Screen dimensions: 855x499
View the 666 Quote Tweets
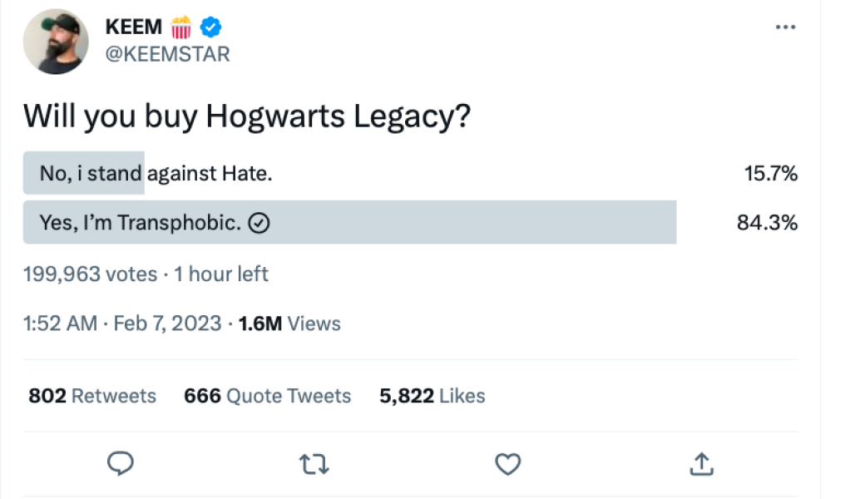point(267,396)
